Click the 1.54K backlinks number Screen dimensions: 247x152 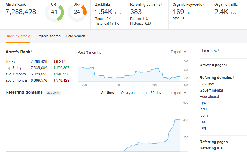click(x=104, y=12)
